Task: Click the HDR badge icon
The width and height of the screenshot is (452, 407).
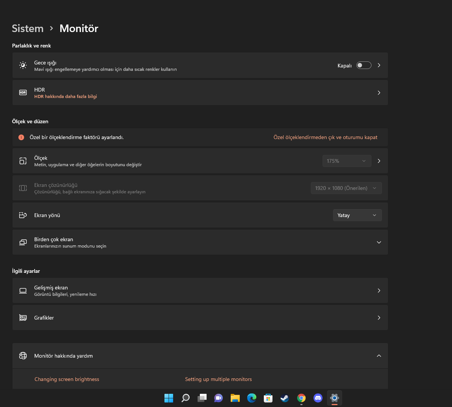Action: click(23, 92)
